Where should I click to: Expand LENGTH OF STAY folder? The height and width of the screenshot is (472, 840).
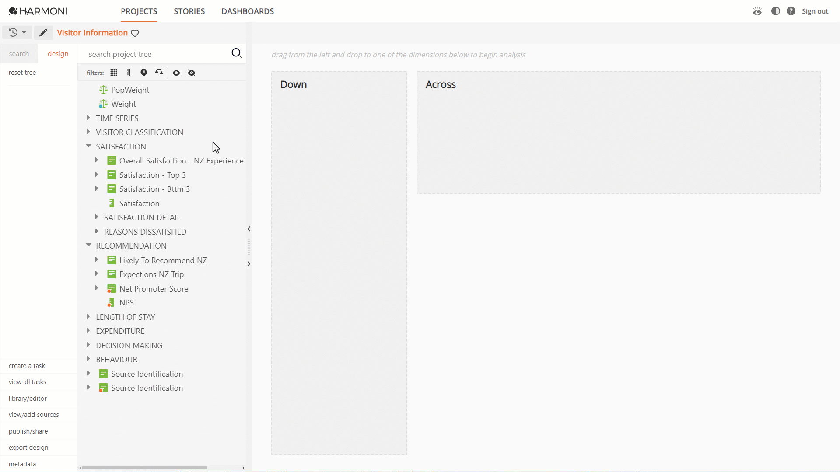[x=88, y=316]
